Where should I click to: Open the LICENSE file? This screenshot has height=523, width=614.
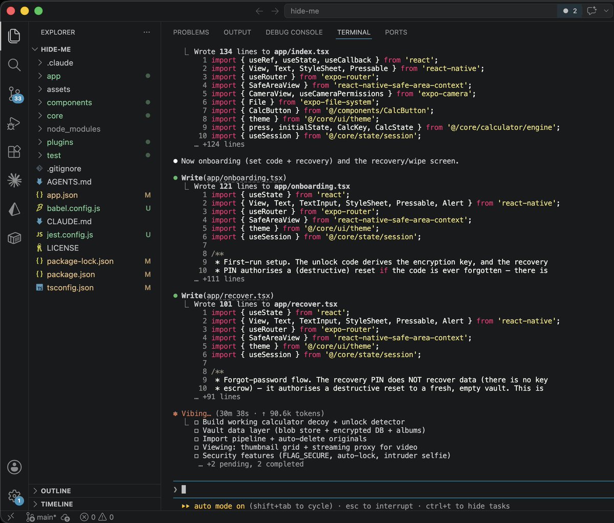pyautogui.click(x=95, y=248)
